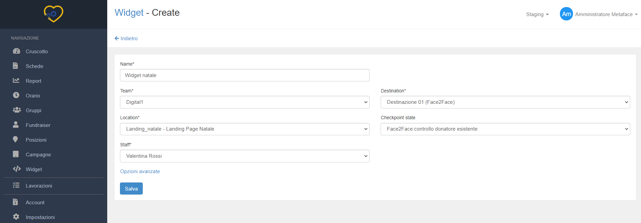Click the Name field containing Widget natale

coord(245,75)
